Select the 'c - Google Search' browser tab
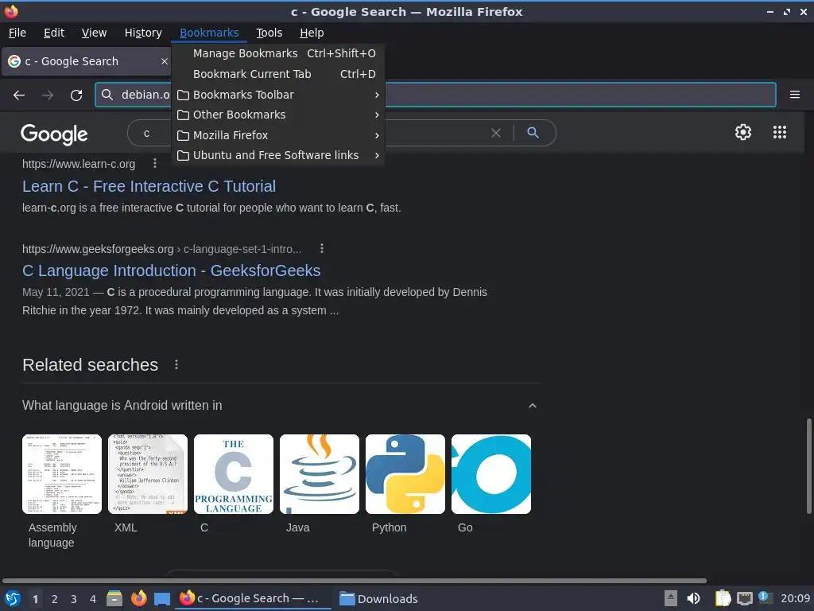 tap(86, 61)
